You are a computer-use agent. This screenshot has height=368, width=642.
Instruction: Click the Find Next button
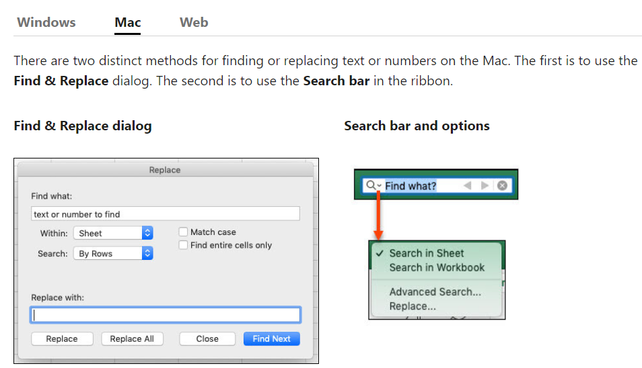point(271,338)
